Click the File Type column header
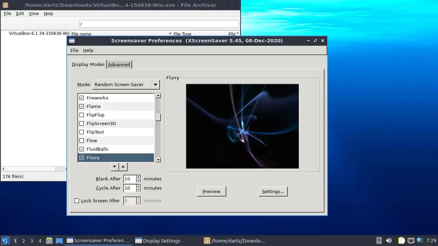The image size is (438, 246). click(x=200, y=34)
